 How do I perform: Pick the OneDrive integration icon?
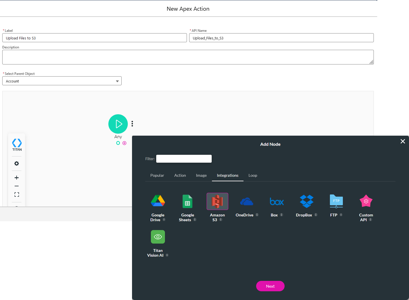[247, 202]
